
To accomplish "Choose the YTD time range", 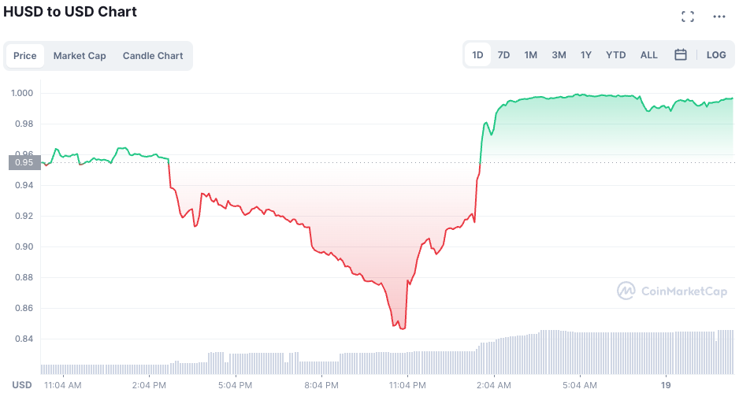I will click(616, 55).
